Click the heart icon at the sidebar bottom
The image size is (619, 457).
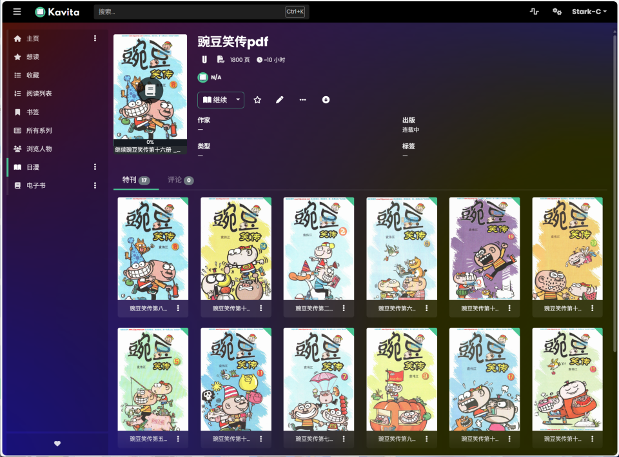tap(57, 443)
